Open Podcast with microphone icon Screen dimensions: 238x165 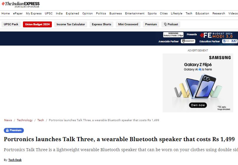coord(171,24)
